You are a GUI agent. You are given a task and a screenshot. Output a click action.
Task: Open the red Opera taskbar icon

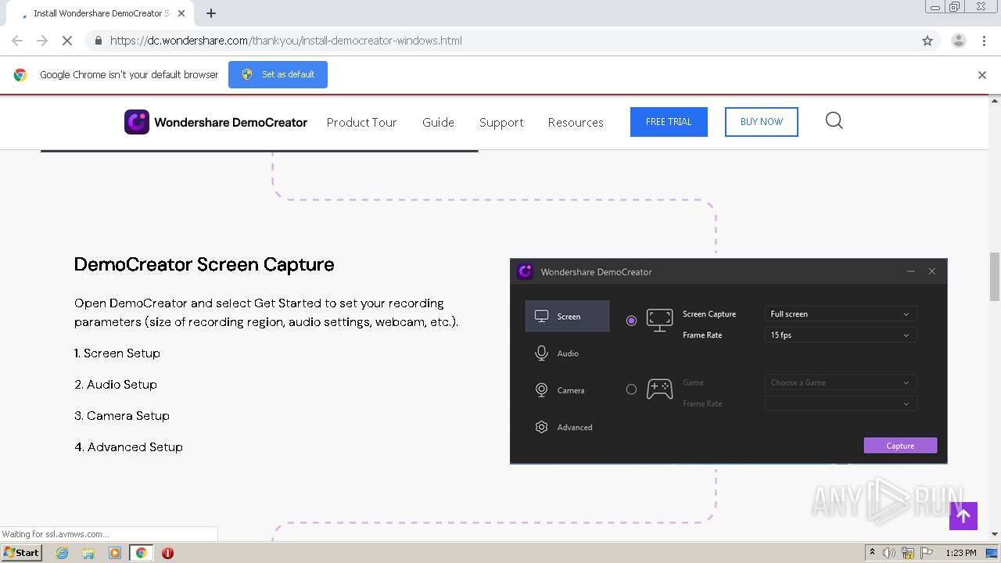167,553
